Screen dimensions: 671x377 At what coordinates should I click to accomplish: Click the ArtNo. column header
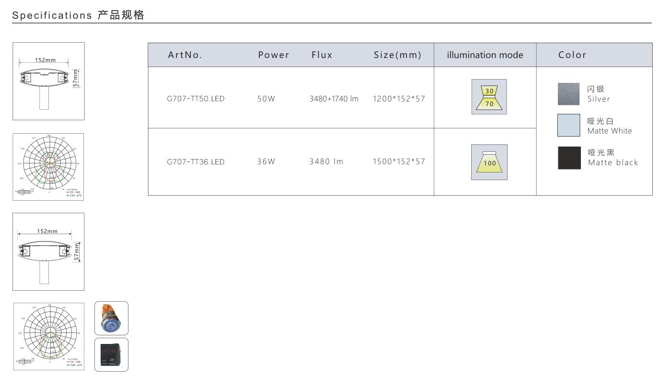click(x=185, y=55)
